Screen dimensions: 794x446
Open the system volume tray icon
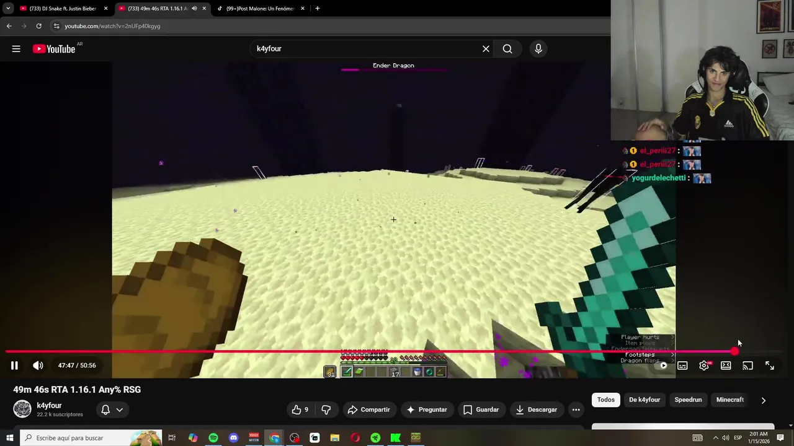point(725,438)
